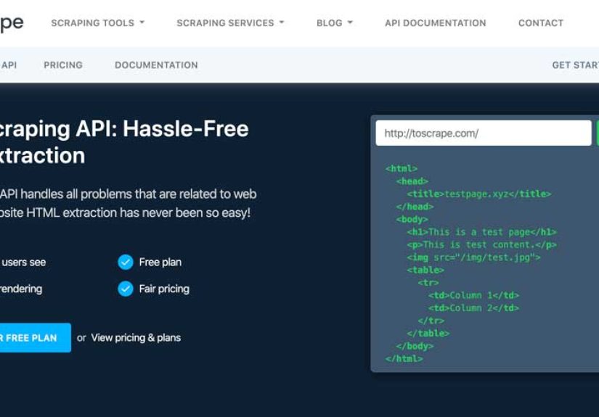Click the 'Column 2' td code line

pos(473,308)
